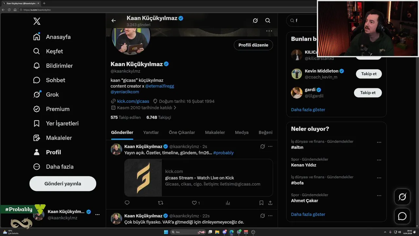Open more options on Çok büyük fiyasko post
This screenshot has height=236, width=419.
pos(270,216)
